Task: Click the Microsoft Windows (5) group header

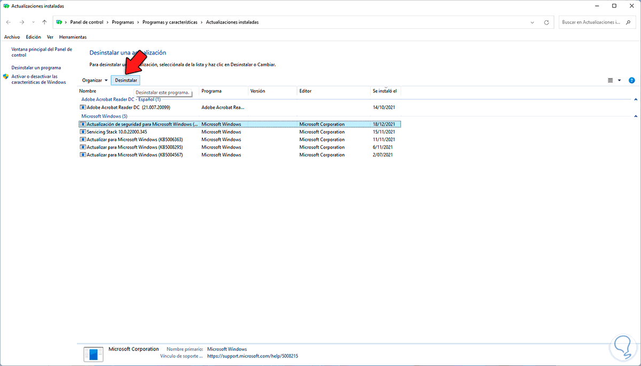Action: pos(104,116)
